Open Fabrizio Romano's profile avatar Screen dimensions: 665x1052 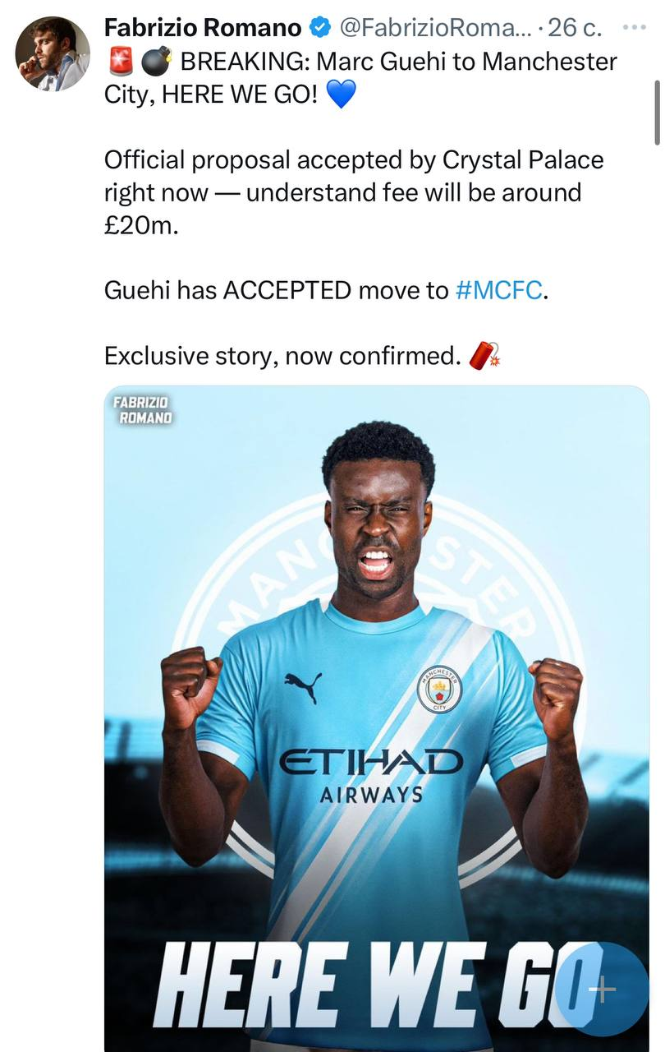[x=53, y=53]
